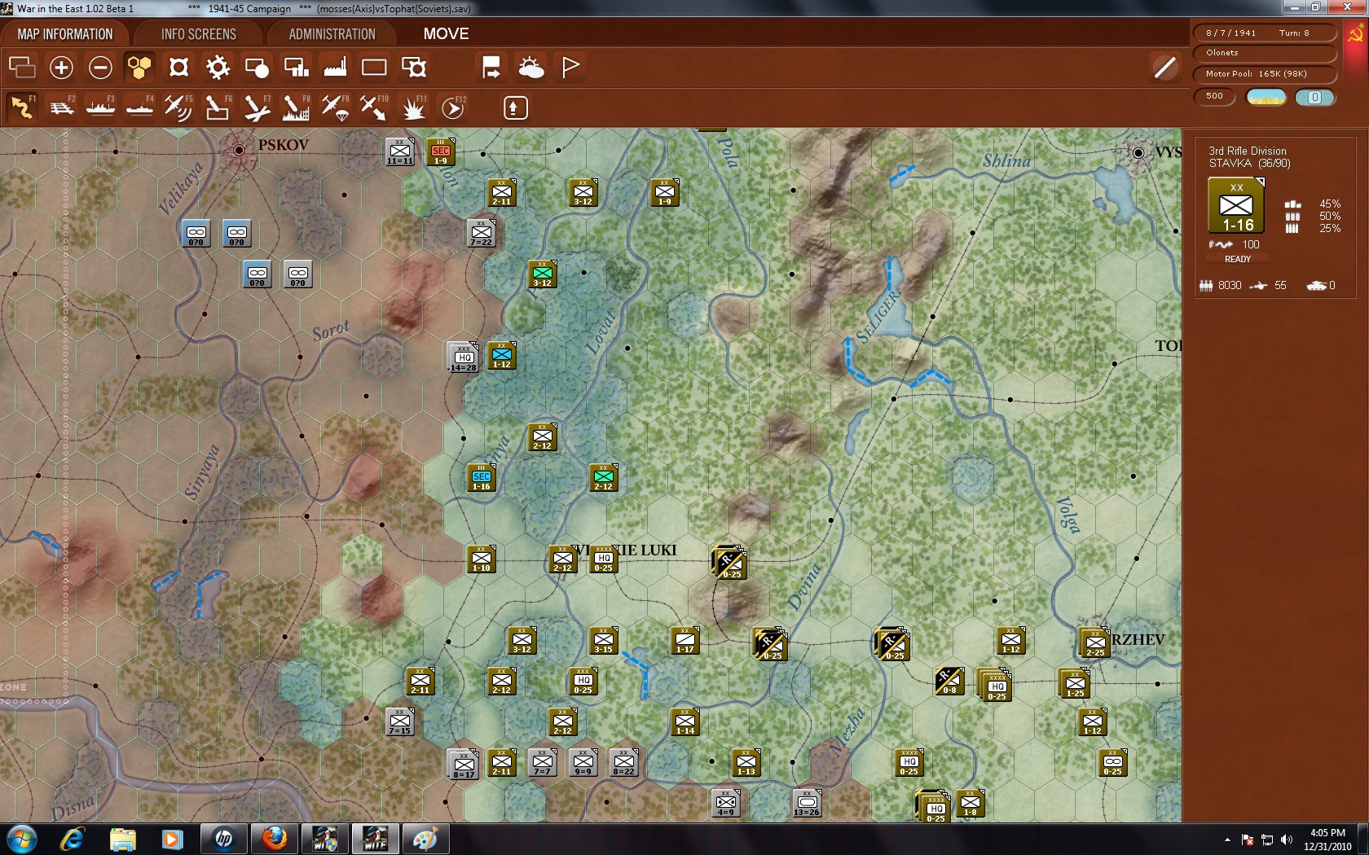Launch Internet Explorer from taskbar
Viewport: 1369px width, 855px height.
tap(72, 839)
